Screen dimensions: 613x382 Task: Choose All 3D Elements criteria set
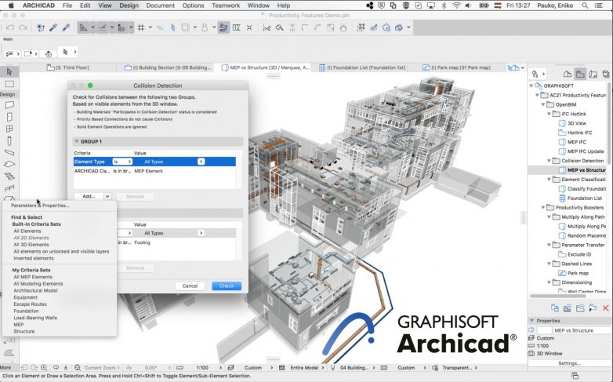coord(31,244)
